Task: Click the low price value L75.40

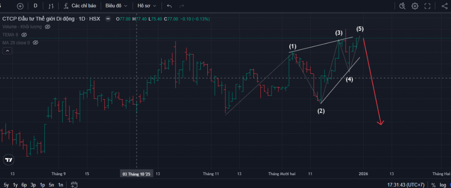Action: coord(156,19)
